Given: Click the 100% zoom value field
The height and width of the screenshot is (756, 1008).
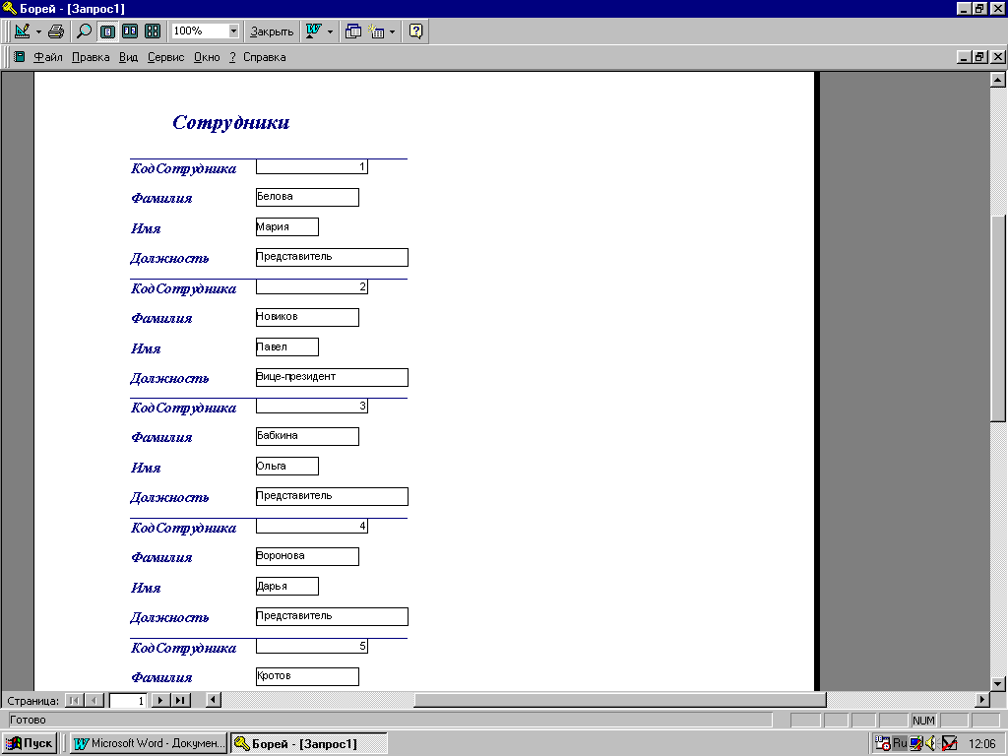Looking at the screenshot, I should coord(200,31).
